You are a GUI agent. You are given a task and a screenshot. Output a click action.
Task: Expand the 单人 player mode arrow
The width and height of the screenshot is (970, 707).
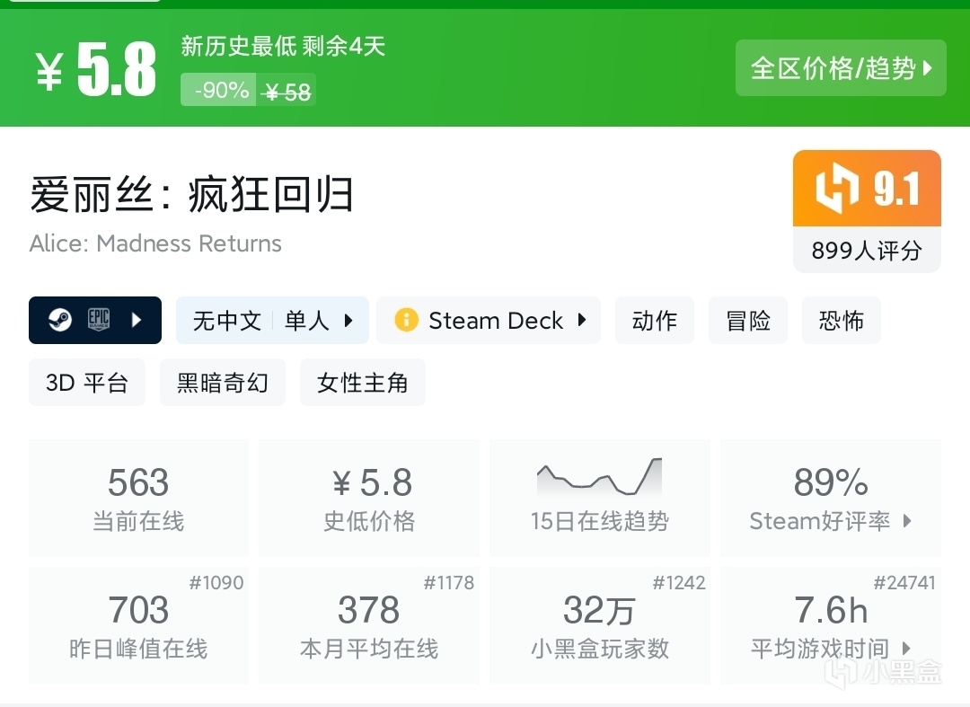pos(348,321)
